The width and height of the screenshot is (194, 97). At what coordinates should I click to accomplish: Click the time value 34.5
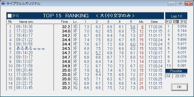[66, 49]
